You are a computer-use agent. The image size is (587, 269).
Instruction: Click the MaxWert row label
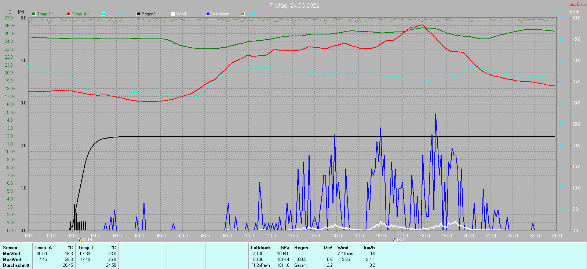(12, 259)
